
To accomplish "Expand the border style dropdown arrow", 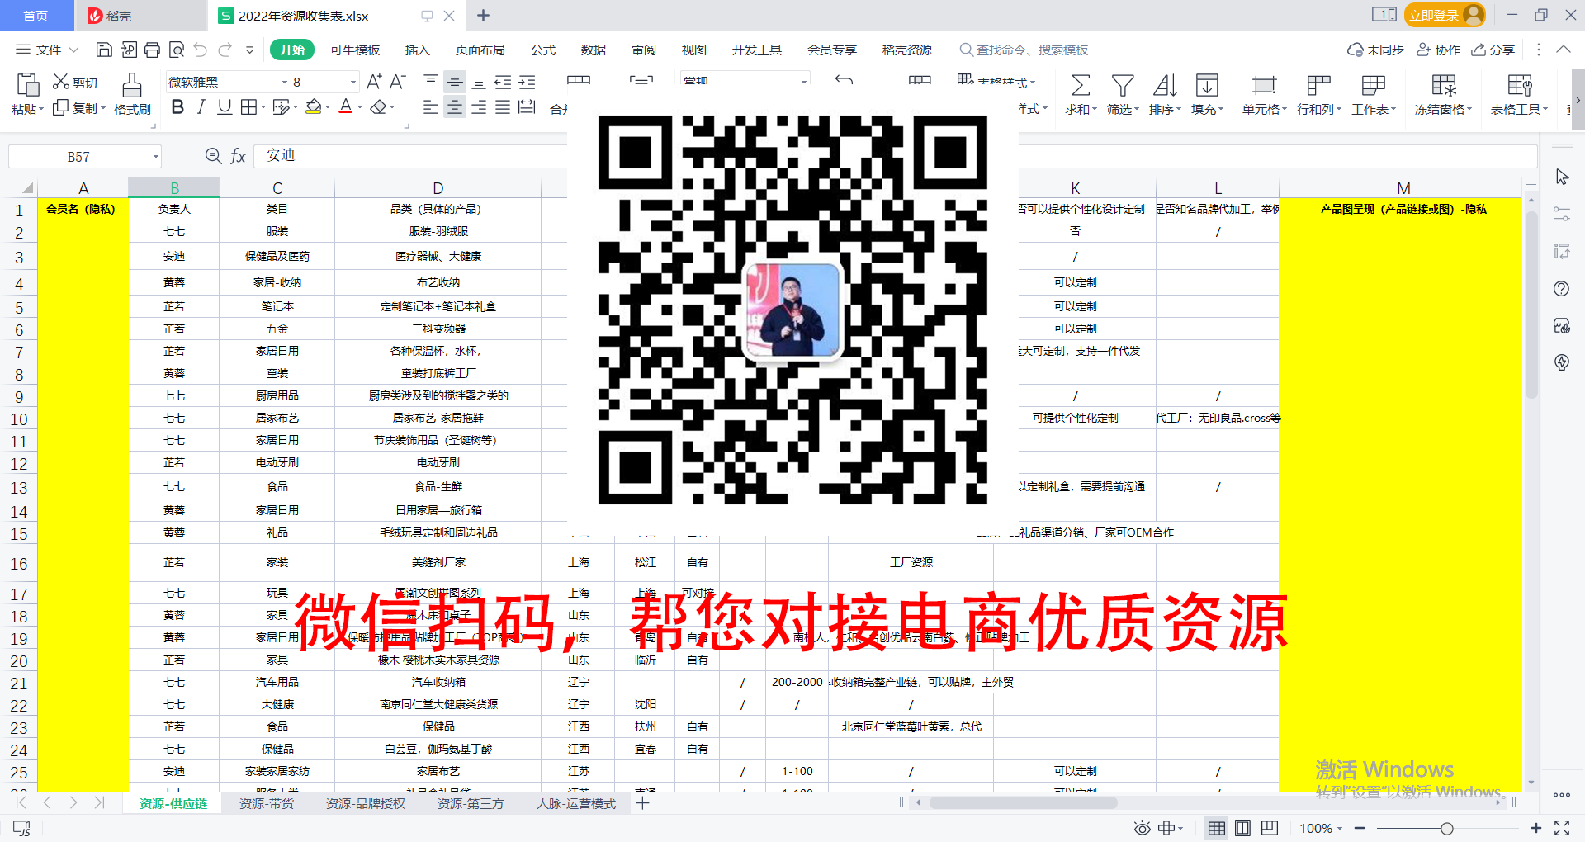I will tap(263, 107).
